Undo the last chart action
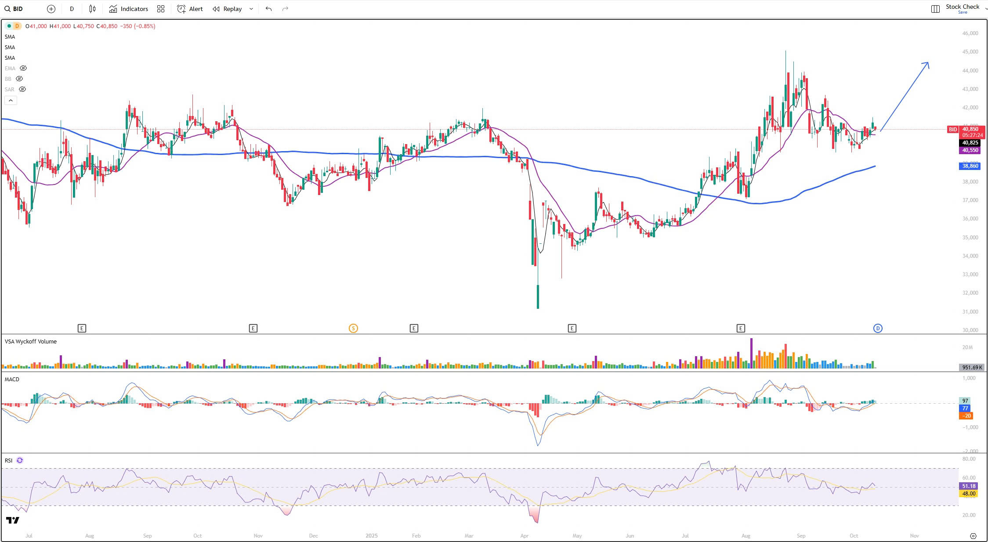 pyautogui.click(x=268, y=9)
